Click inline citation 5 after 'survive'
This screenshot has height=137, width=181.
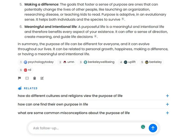[x=123, y=19]
